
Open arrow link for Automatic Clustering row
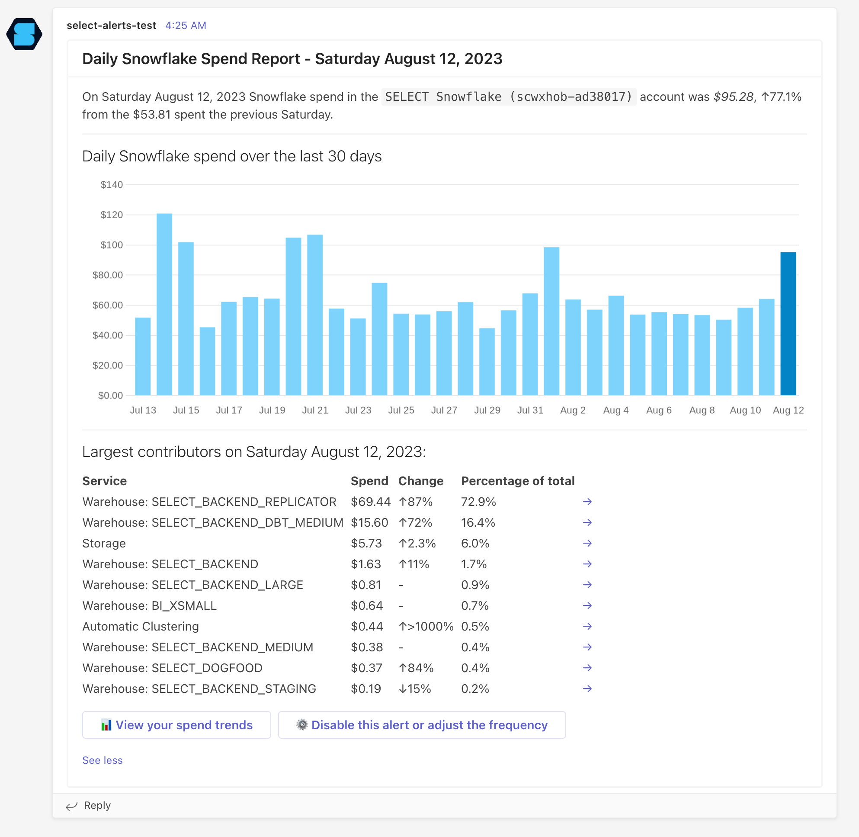pos(587,626)
